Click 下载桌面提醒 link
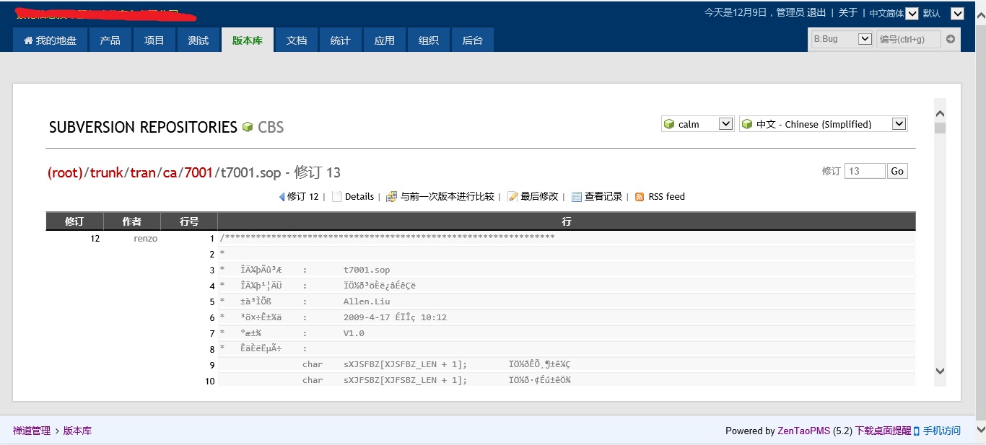This screenshot has width=986, height=445. [x=883, y=431]
